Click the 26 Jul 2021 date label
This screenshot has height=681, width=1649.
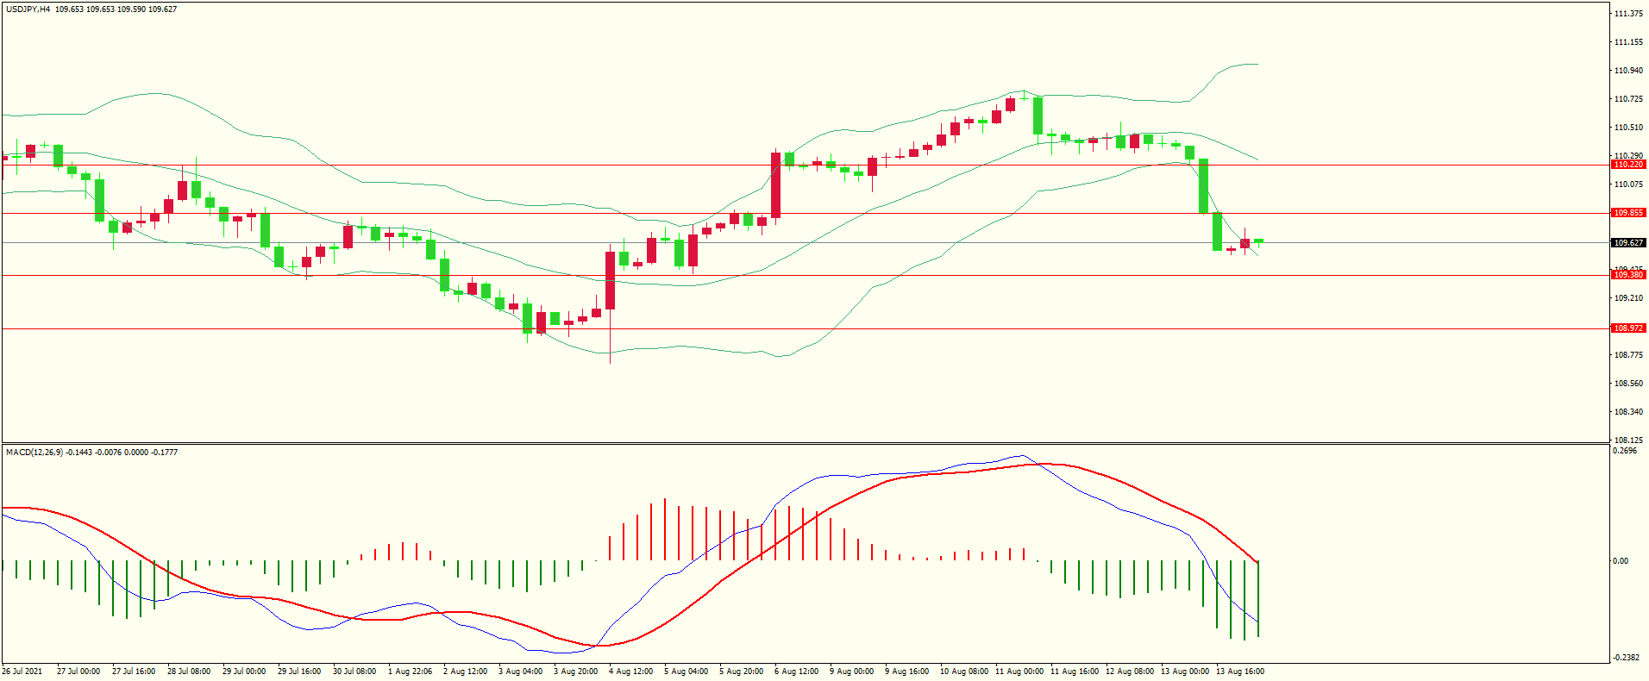point(22,672)
